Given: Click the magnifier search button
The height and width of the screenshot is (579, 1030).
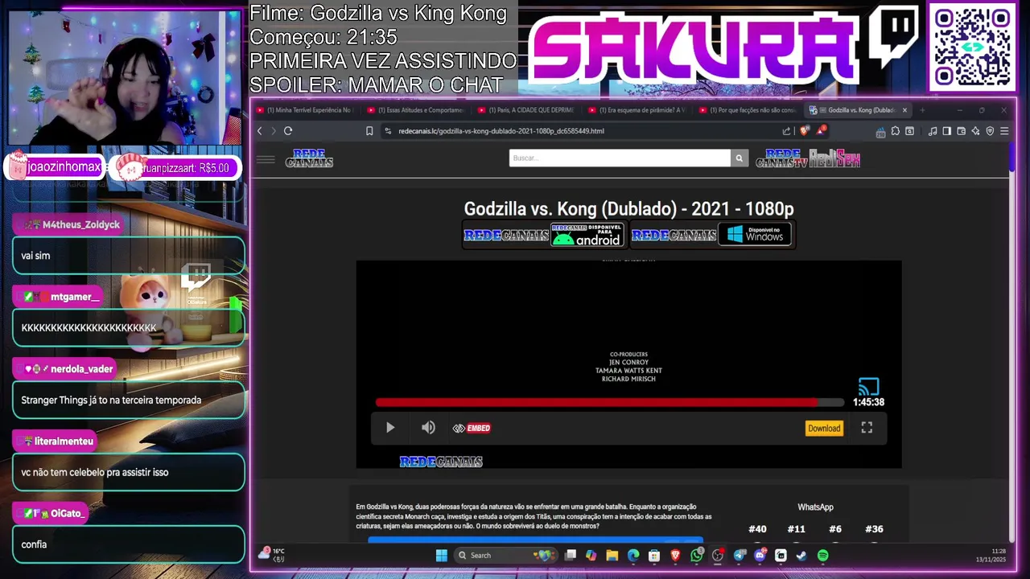Looking at the screenshot, I should click(739, 158).
